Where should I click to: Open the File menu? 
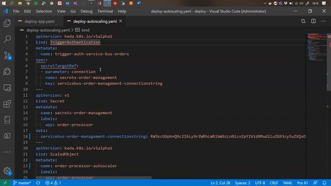[16, 11]
